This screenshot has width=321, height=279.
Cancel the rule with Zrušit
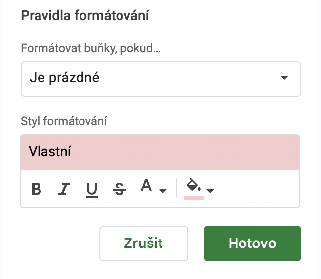pos(144,244)
